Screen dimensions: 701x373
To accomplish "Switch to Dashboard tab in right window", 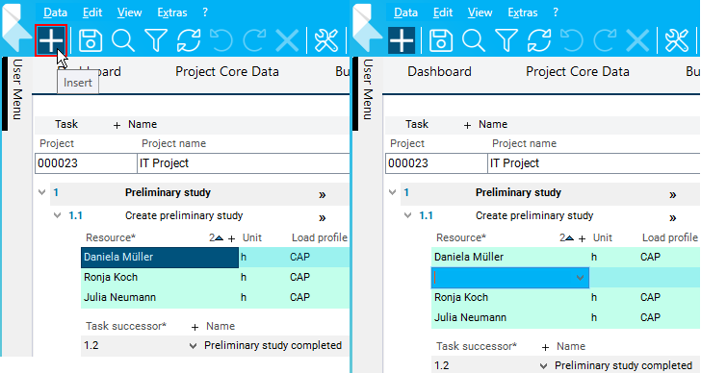I will point(439,71).
